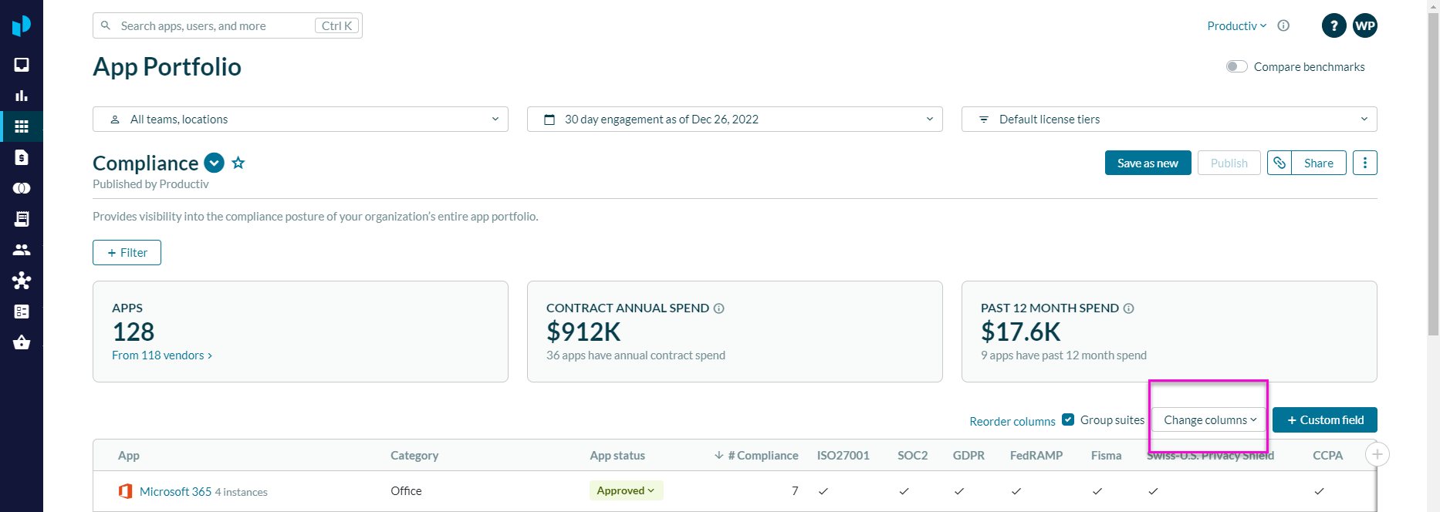Click the search apps and users field
This screenshot has width=1440, height=512.
(x=216, y=25)
